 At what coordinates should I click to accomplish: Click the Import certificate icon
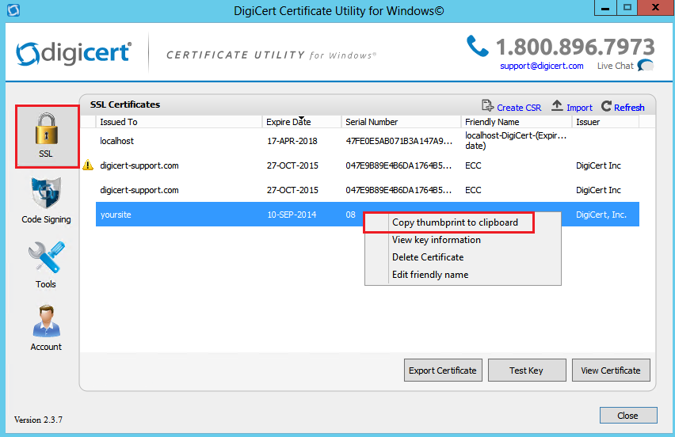click(x=557, y=107)
